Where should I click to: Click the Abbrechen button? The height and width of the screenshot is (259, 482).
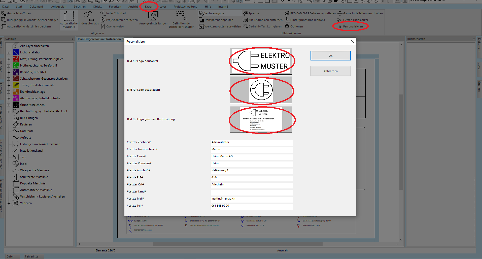(330, 71)
